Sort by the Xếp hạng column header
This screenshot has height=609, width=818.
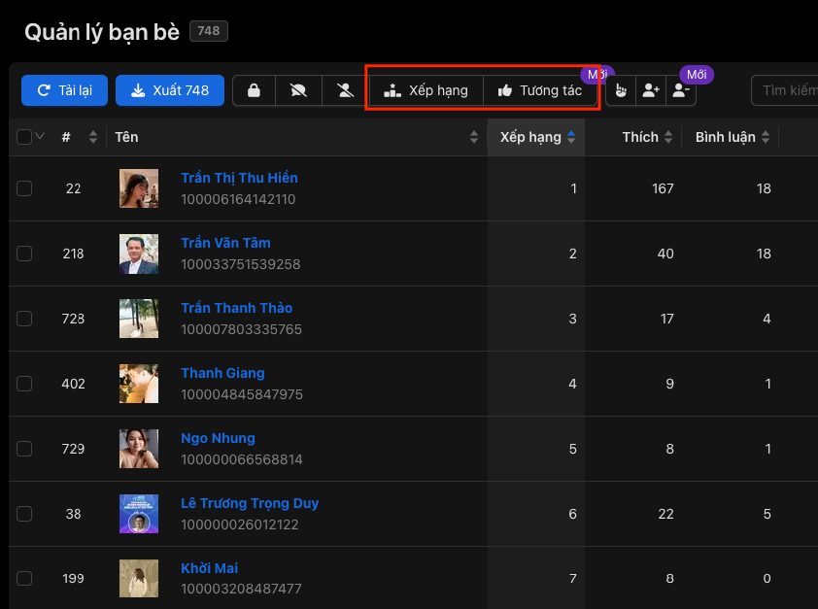[x=536, y=137]
